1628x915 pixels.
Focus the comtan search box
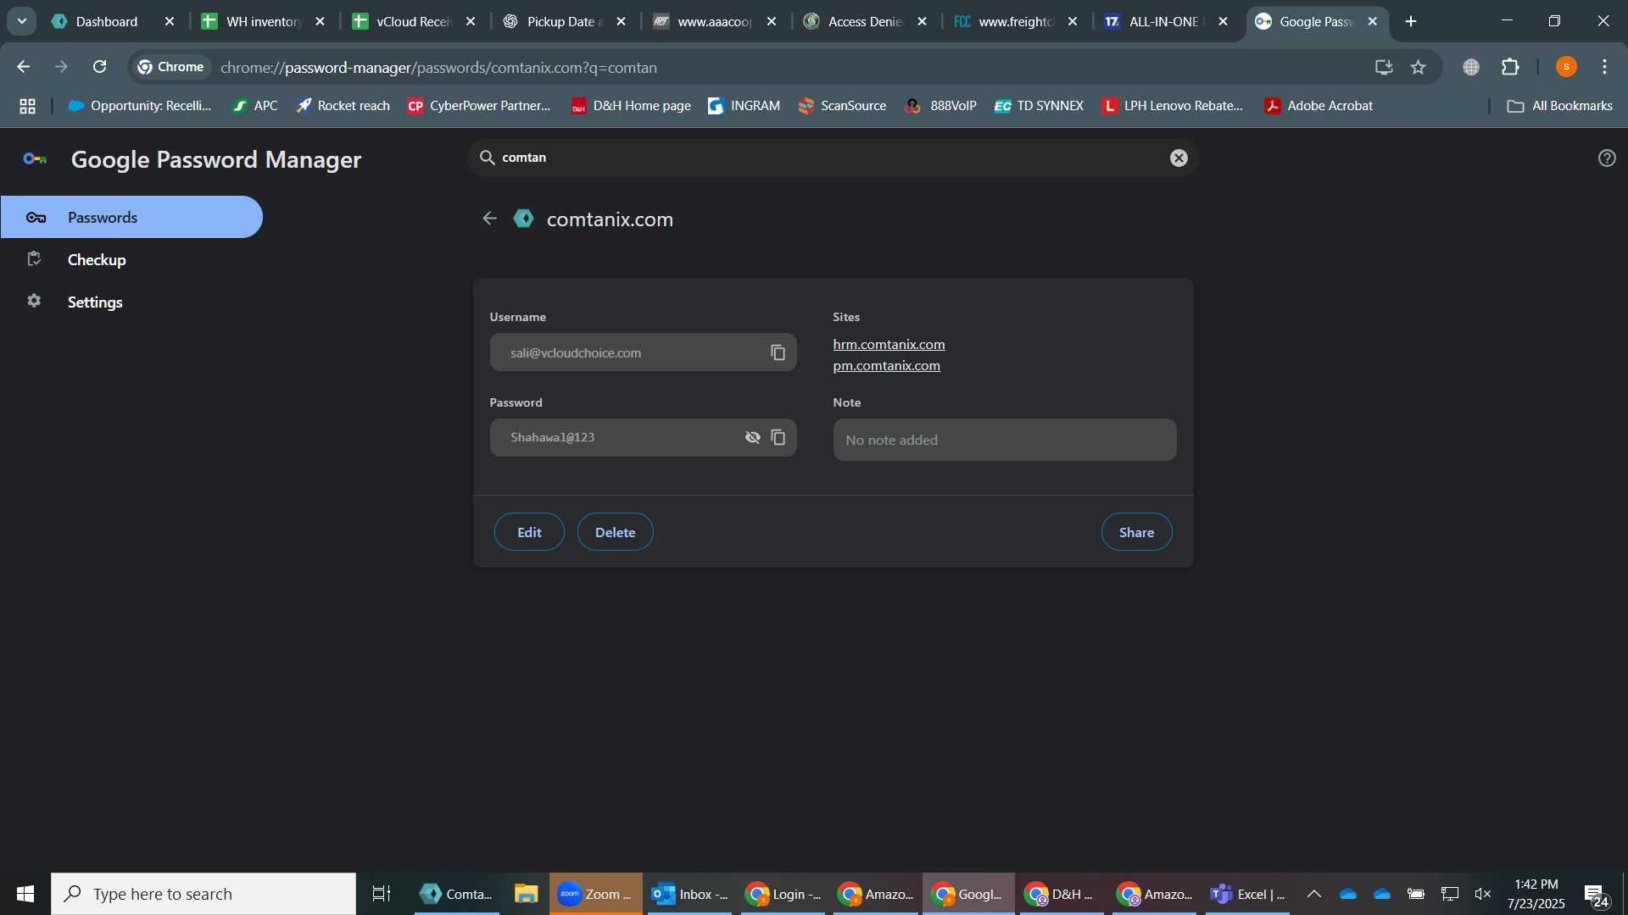coord(831,158)
